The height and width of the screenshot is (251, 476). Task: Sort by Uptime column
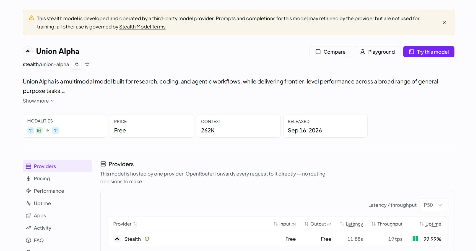point(430,224)
